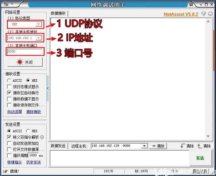This screenshot has height=176, width=216.
Task: Click the down-left arrow clear button
Action: click(x=187, y=146)
